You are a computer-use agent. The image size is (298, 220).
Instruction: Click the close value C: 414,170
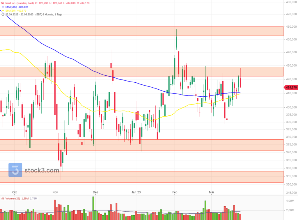[83, 3]
